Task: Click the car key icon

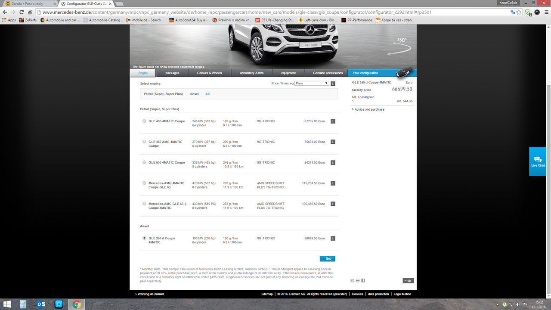Action: [405, 72]
